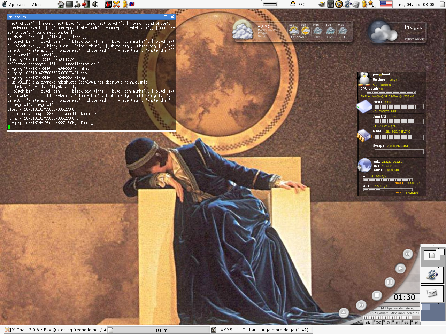446x334 pixels.
Task: Click the gray keyboard-like launcher icon
Action: (356, 4)
